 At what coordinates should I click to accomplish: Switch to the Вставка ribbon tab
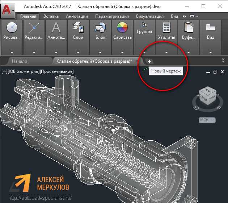pyautogui.click(x=51, y=16)
